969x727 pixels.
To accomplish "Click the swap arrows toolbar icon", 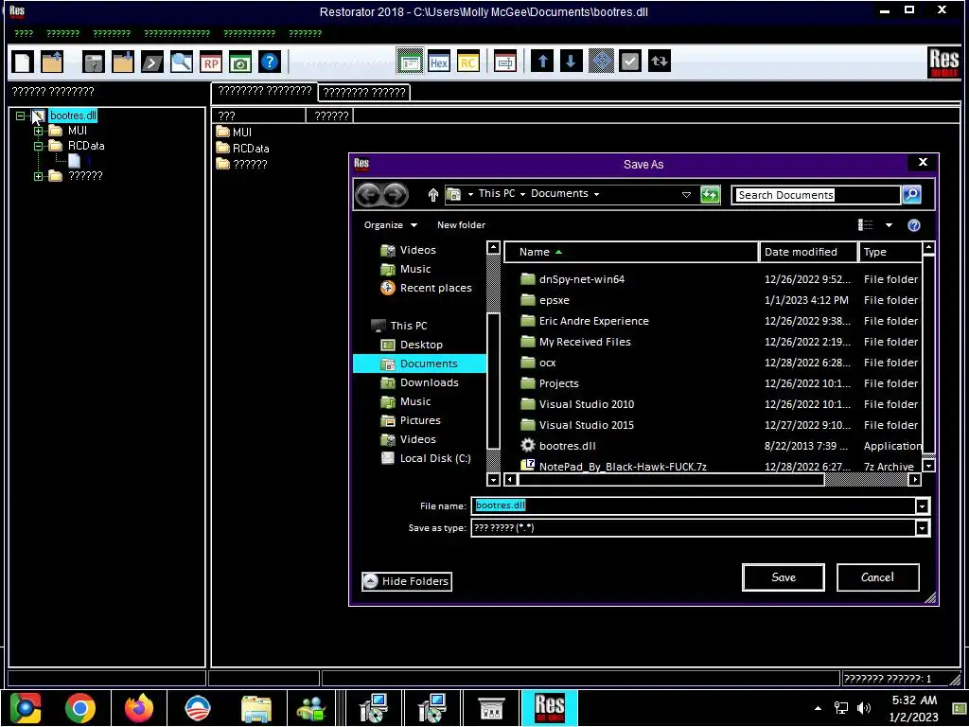I will click(x=660, y=62).
